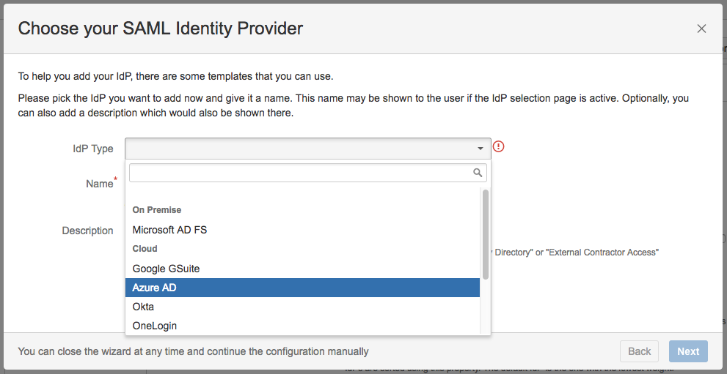The width and height of the screenshot is (727, 374).
Task: Close the SAML Identity Provider dialog
Action: click(701, 29)
